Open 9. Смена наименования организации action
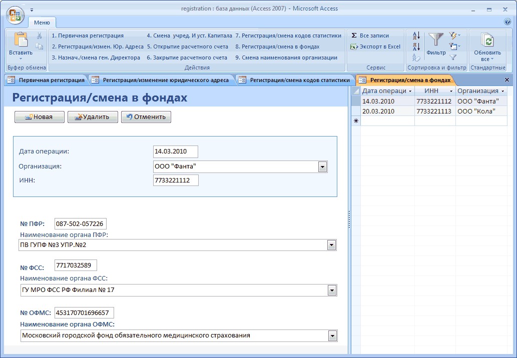517x358 pixels. (286, 57)
